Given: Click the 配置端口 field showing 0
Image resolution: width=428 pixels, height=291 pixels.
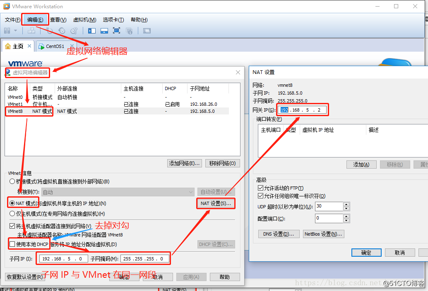Looking at the screenshot, I should tap(329, 218).
